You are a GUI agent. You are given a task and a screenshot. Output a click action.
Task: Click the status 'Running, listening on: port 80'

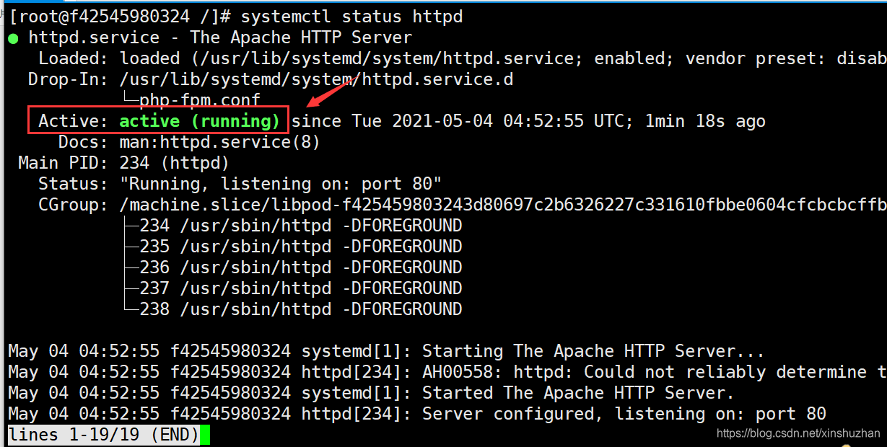281,184
